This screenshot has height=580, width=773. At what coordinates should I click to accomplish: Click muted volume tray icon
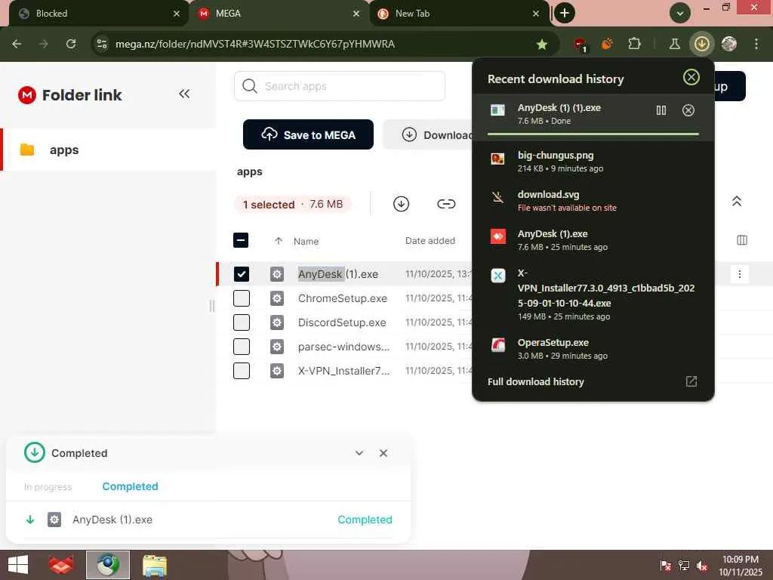coord(701,566)
